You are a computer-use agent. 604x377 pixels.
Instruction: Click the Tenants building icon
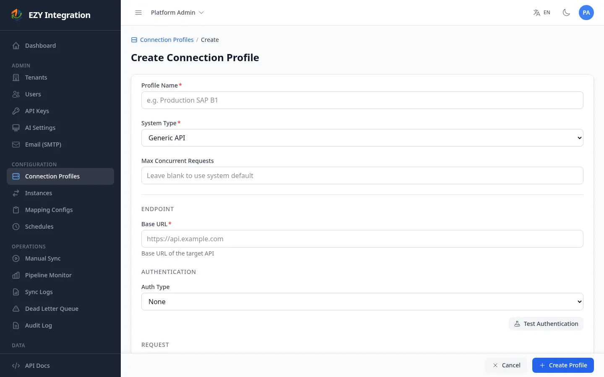tap(16, 77)
